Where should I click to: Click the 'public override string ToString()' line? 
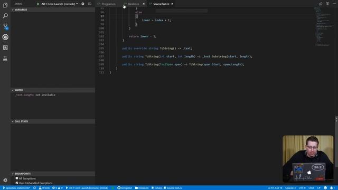tap(157, 48)
